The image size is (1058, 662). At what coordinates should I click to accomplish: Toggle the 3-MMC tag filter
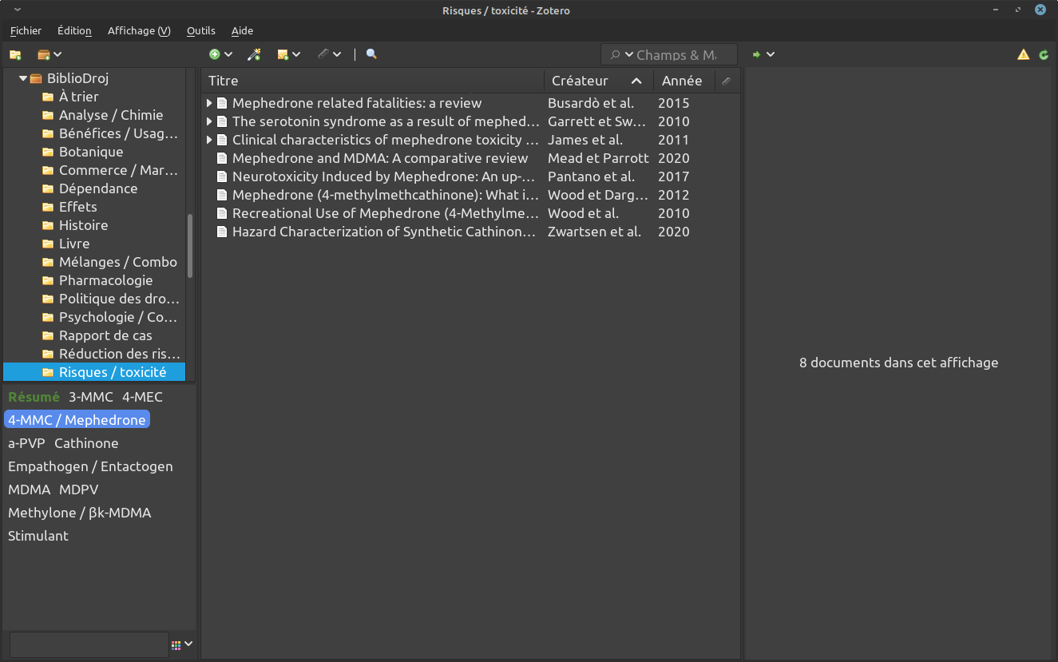pos(91,397)
